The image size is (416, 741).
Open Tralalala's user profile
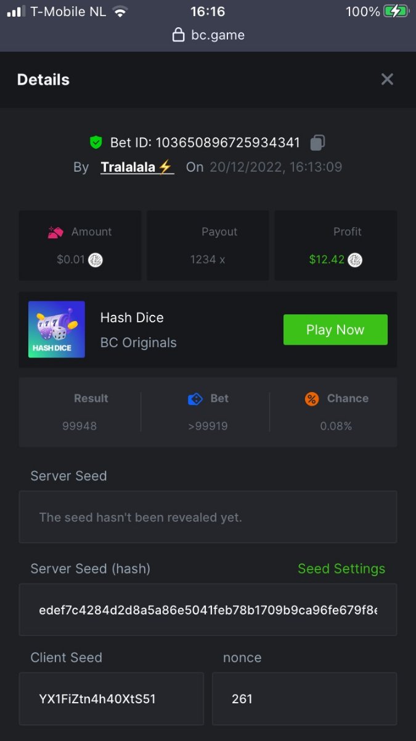pyautogui.click(x=137, y=167)
